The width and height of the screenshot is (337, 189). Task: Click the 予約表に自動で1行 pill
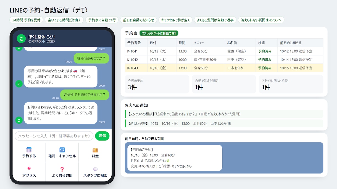pyautogui.click(x=102, y=20)
